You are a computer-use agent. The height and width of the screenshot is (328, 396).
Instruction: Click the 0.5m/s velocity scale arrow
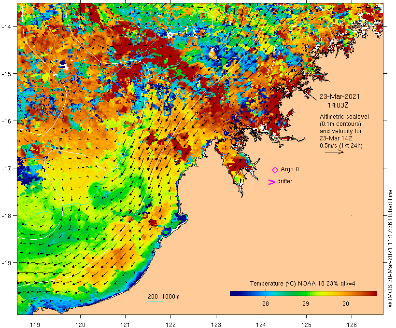pos(334,152)
